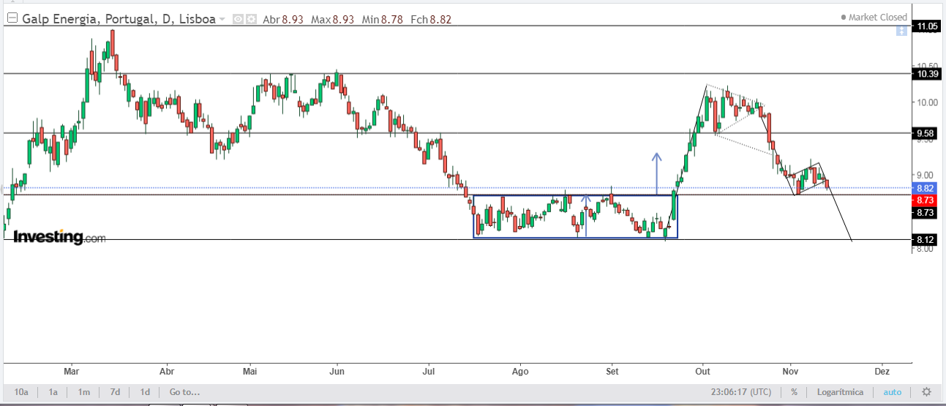
Task: Toggle auto scale mode
Action: 893,392
